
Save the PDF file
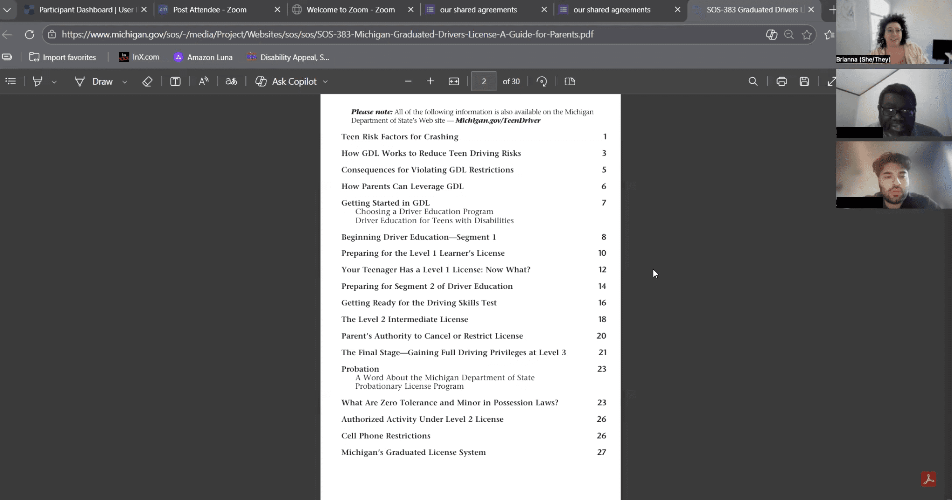[804, 81]
